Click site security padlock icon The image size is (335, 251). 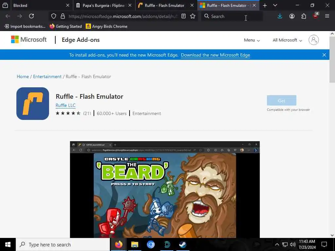(62, 16)
